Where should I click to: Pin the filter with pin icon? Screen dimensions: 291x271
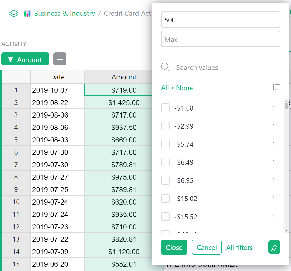[274, 247]
